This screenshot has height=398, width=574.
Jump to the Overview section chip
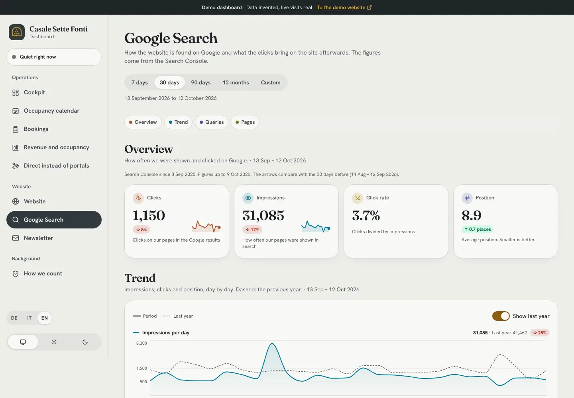click(x=143, y=122)
